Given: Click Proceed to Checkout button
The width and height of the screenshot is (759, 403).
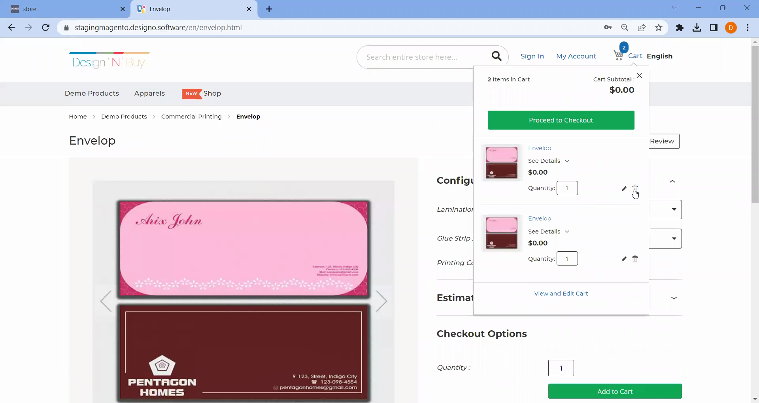Looking at the screenshot, I should point(561,120).
